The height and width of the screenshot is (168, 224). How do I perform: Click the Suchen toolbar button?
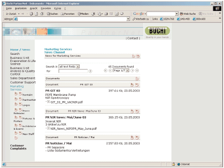[52, 14]
